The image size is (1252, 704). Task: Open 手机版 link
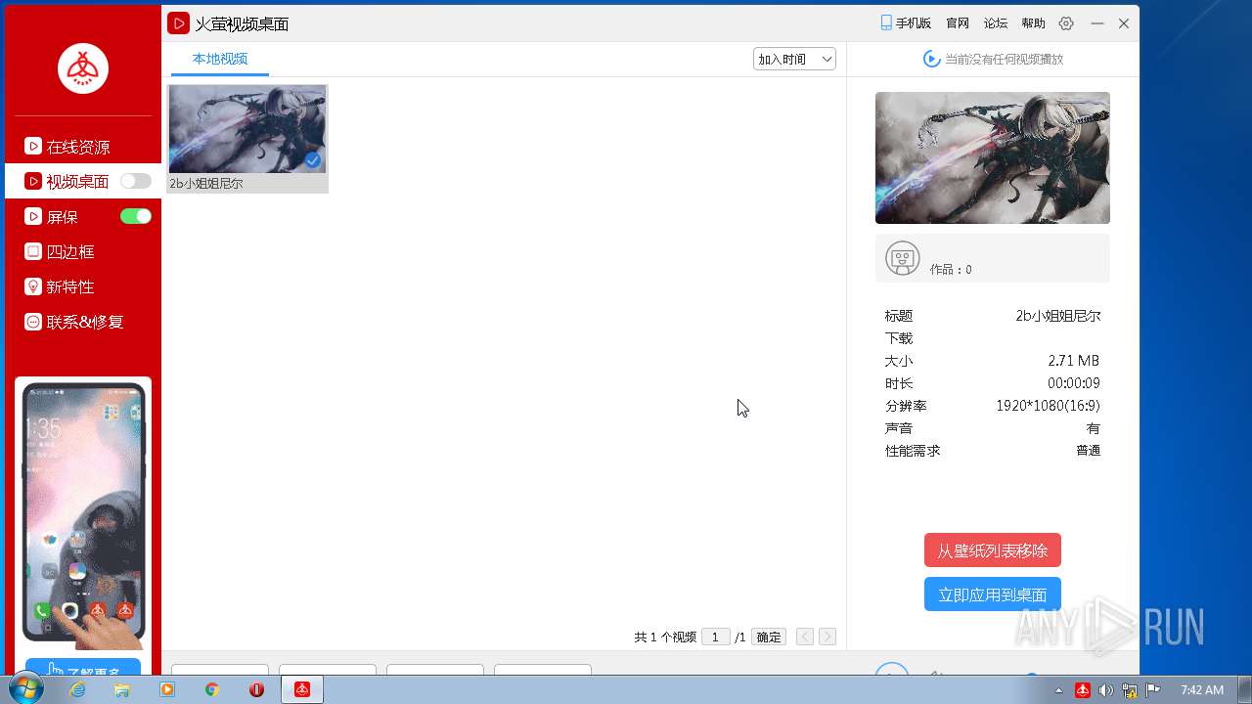[906, 23]
